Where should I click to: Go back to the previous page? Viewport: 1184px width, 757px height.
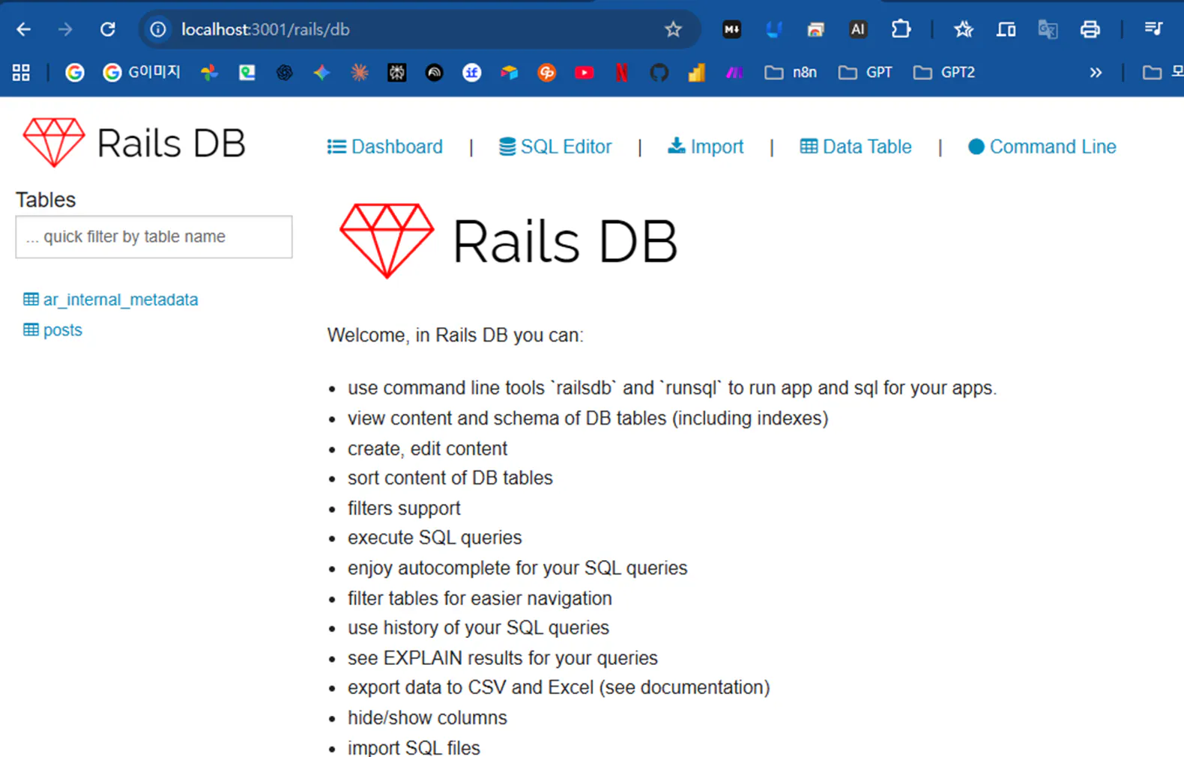tap(24, 29)
